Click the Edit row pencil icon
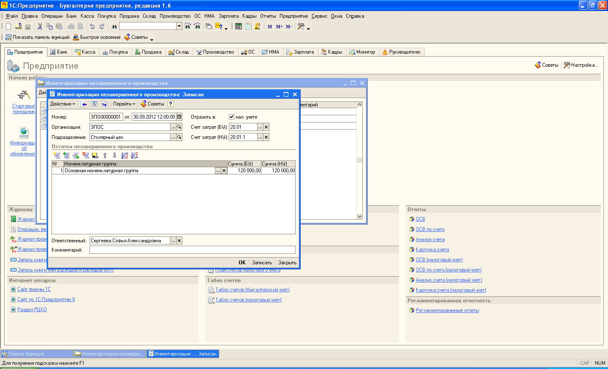608x369 pixels. [76, 155]
